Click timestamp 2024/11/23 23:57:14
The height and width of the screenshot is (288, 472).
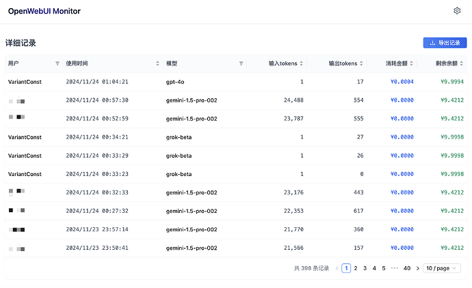click(97, 229)
